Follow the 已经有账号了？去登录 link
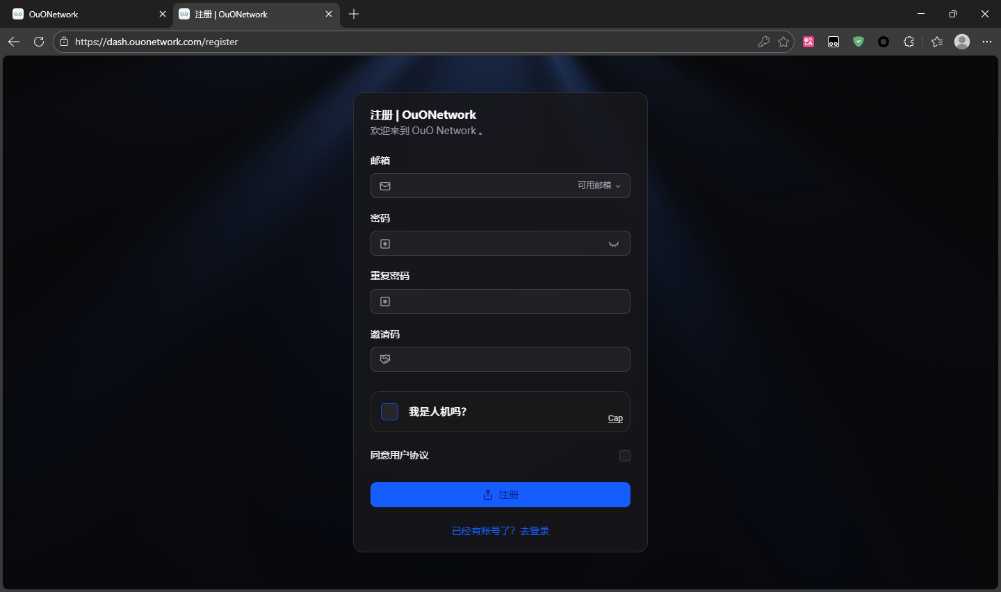Image resolution: width=1001 pixels, height=592 pixels. pyautogui.click(x=500, y=531)
